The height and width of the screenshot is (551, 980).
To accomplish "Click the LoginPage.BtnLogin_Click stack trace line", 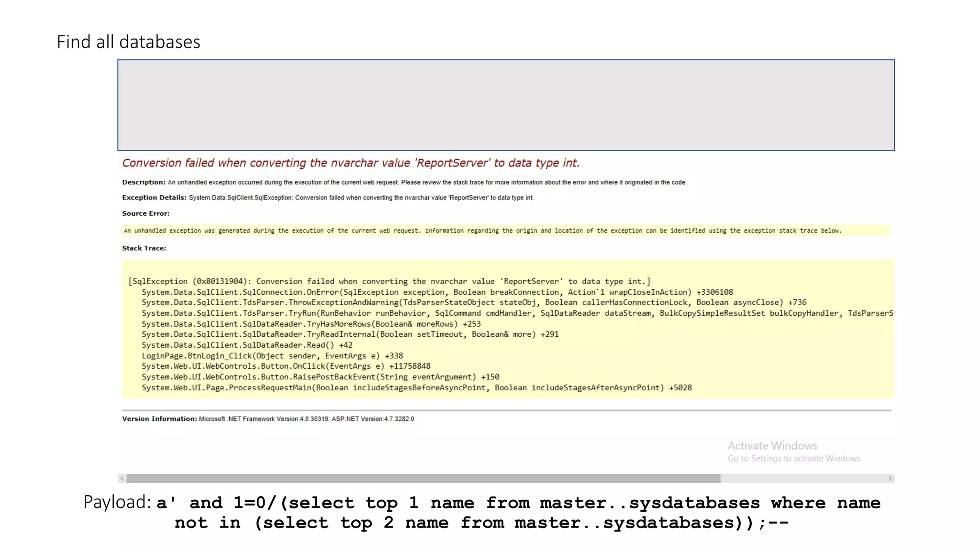I will [x=272, y=356].
